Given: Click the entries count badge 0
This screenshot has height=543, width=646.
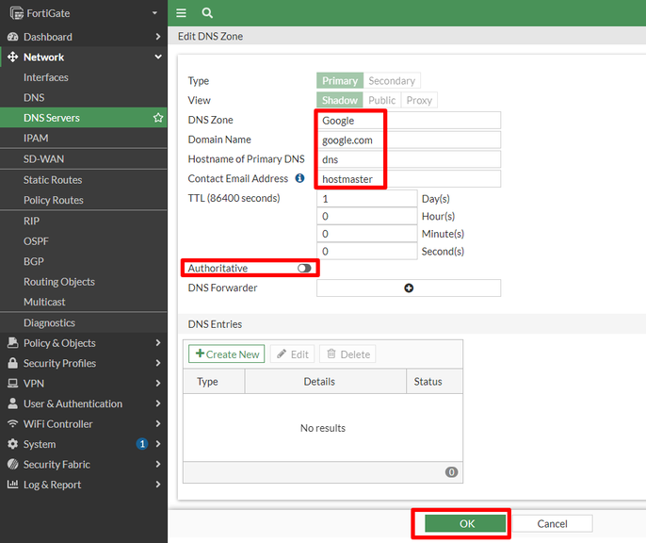Looking at the screenshot, I should point(451,472).
